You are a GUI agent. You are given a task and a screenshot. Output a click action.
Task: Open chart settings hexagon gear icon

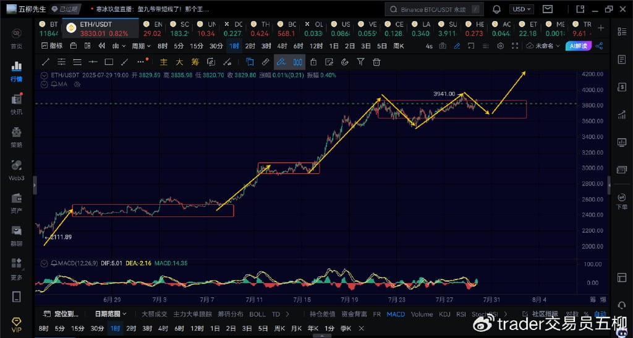[501, 46]
